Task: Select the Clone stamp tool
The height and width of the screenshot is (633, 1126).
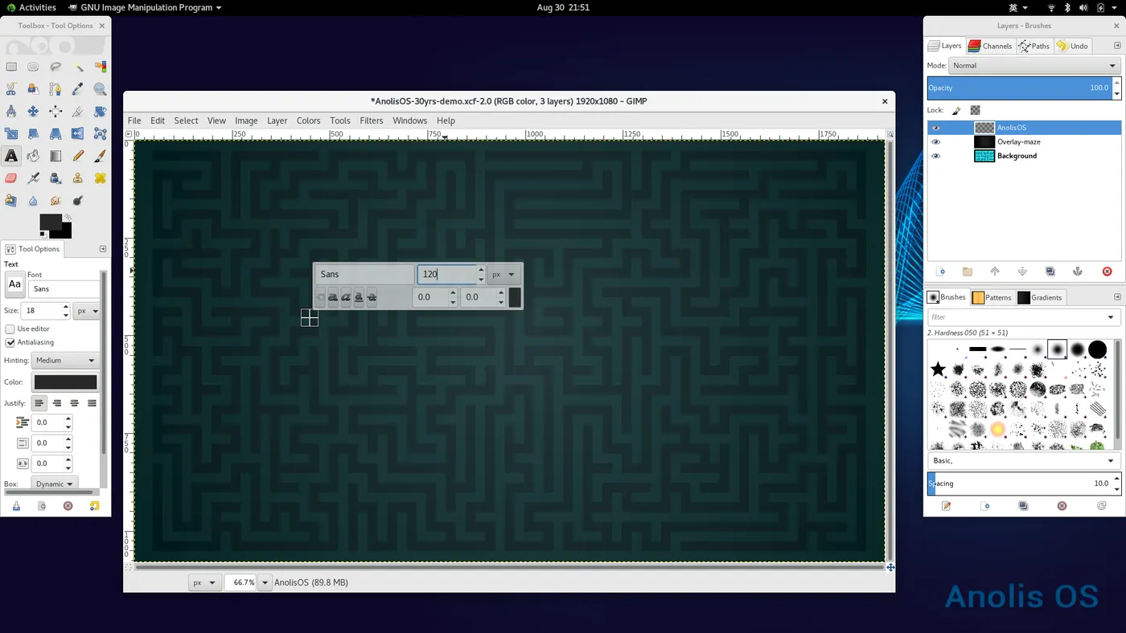Action: click(x=78, y=178)
